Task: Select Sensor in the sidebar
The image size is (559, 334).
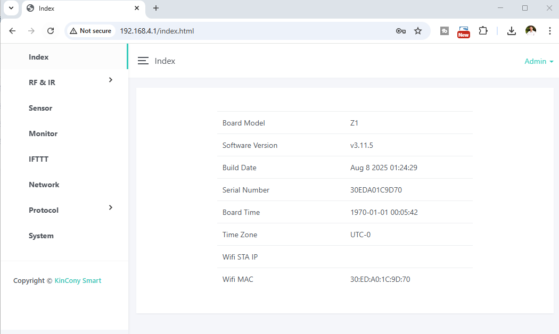Action: [40, 108]
